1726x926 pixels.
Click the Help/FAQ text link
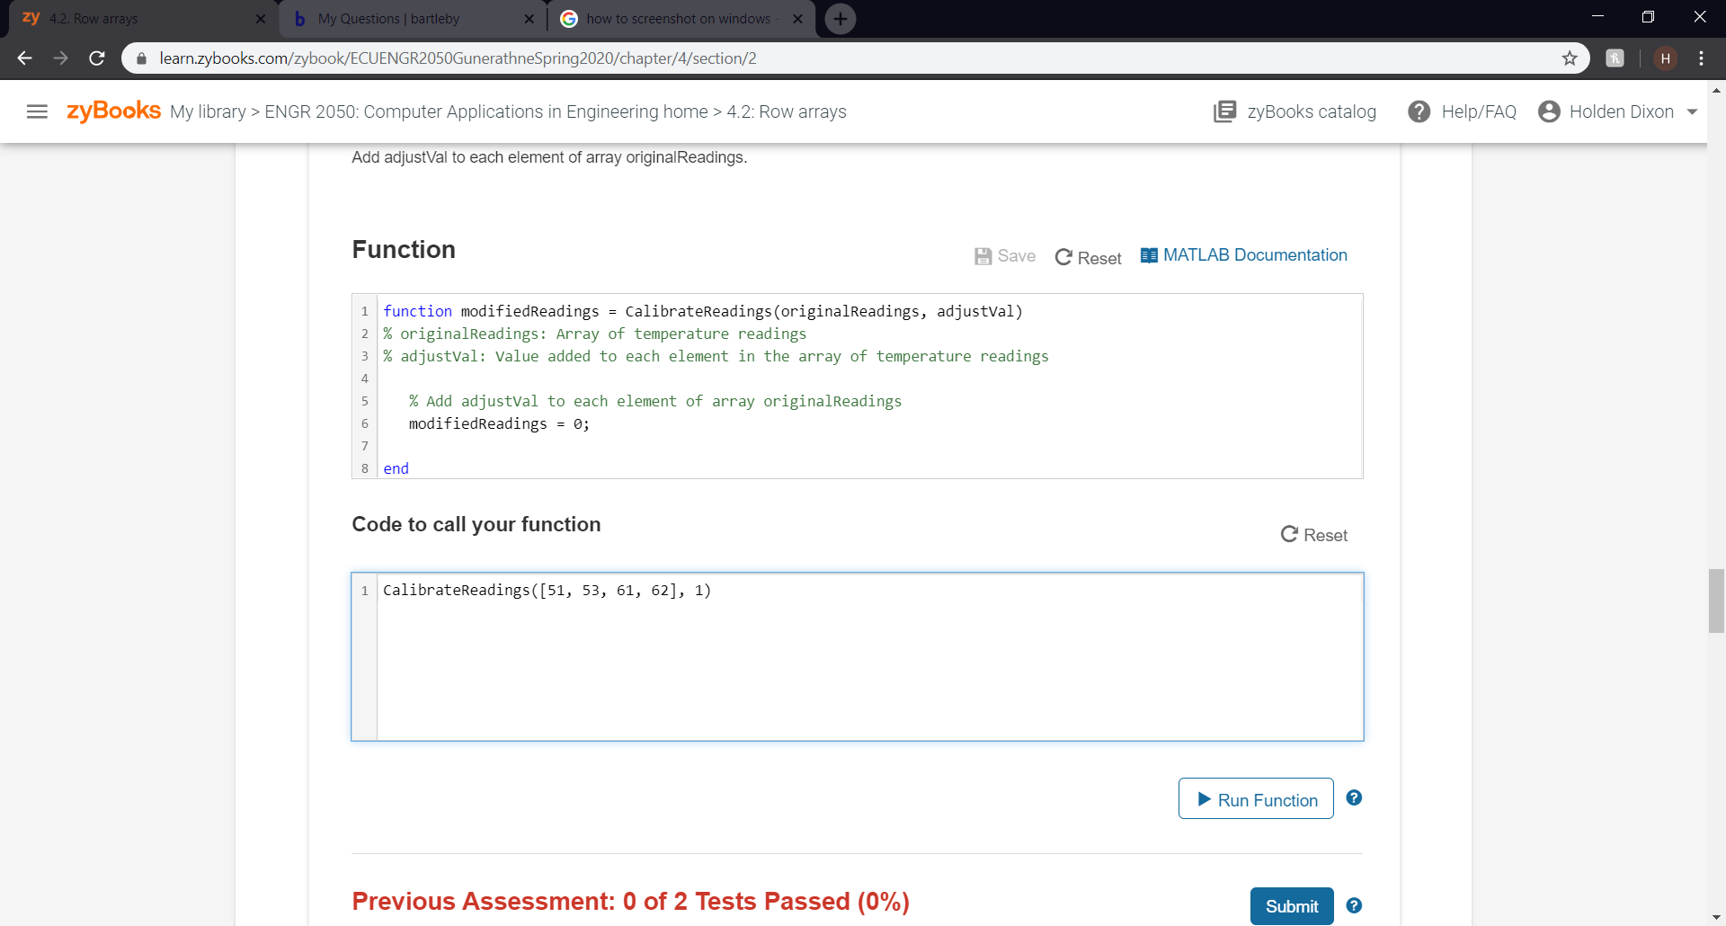click(x=1479, y=111)
